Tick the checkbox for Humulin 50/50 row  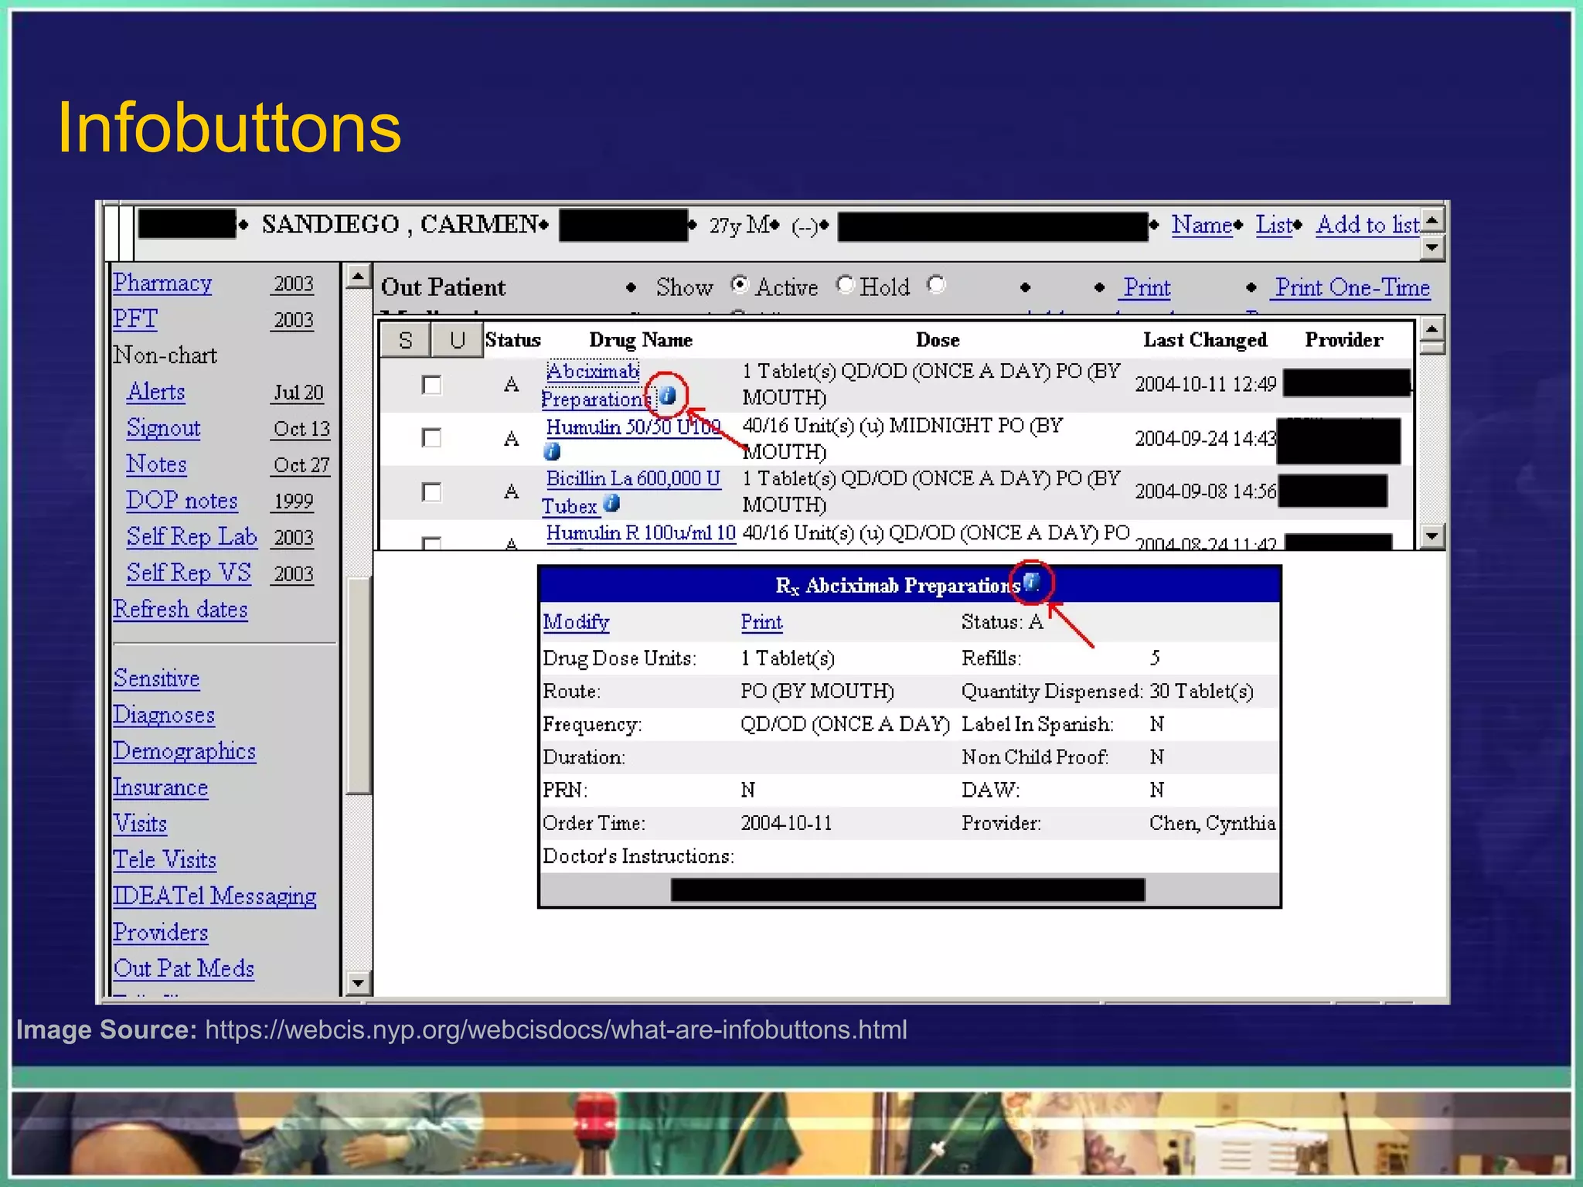pyautogui.click(x=431, y=438)
